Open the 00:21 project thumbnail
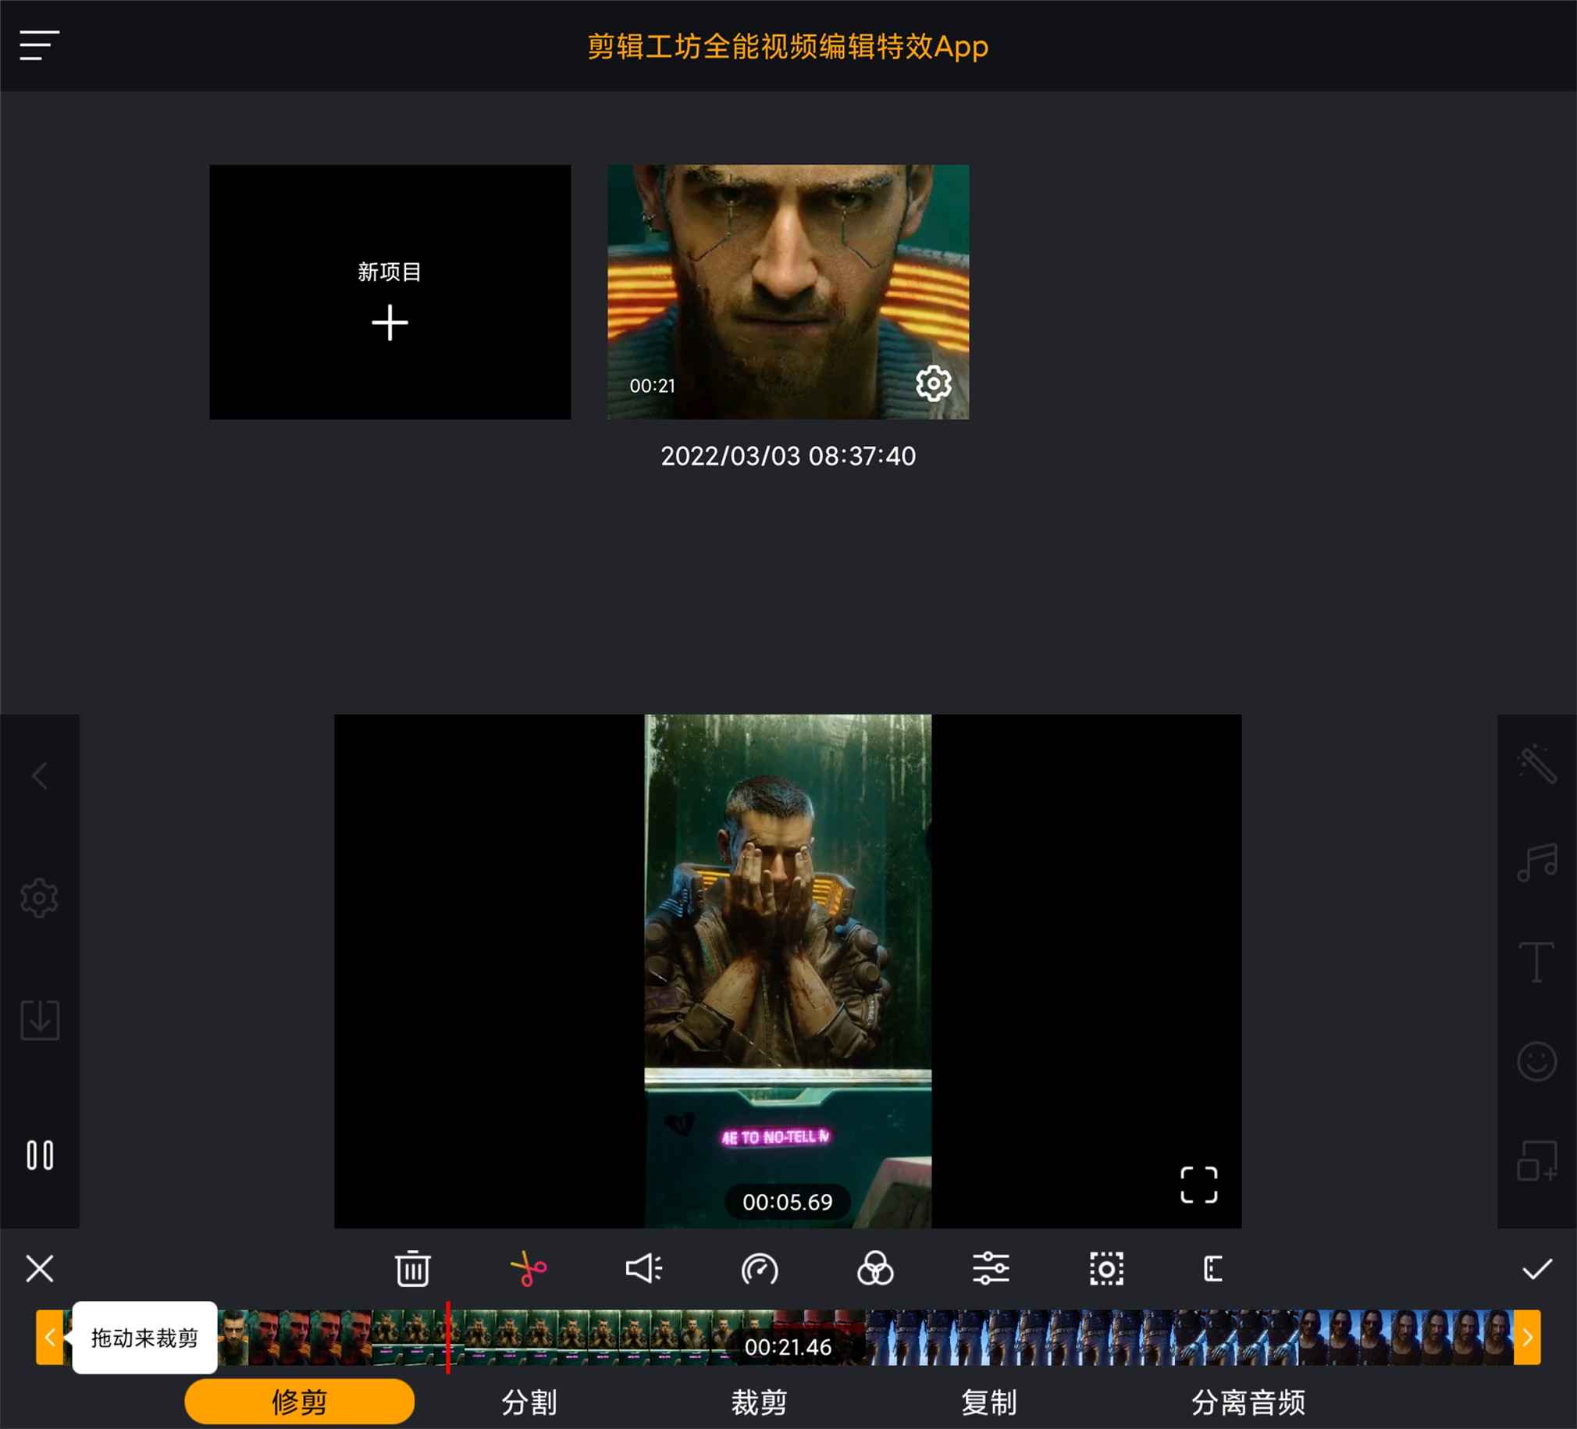 pyautogui.click(x=788, y=291)
